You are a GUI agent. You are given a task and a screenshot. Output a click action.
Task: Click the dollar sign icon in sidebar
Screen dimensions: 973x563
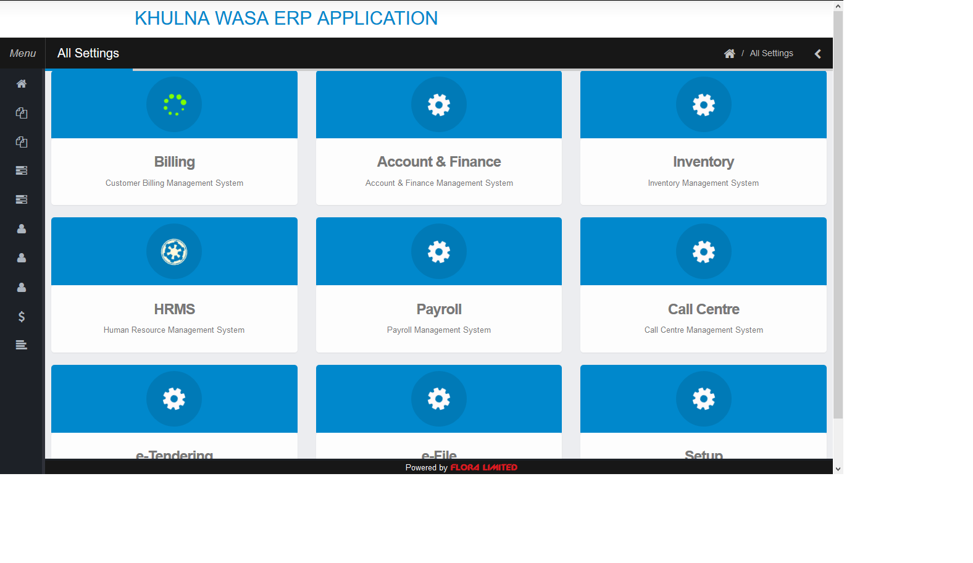coord(22,317)
